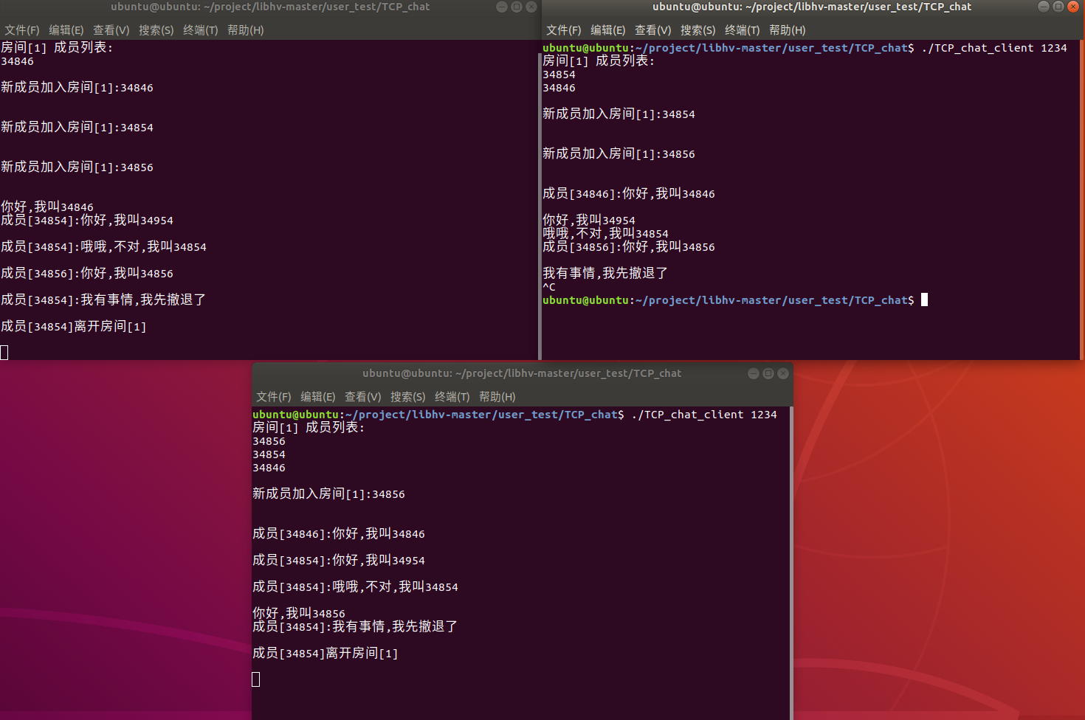Viewport: 1085px width, 720px height.
Task: Open 终端(T) menu in top-right terminal
Action: coord(743,30)
